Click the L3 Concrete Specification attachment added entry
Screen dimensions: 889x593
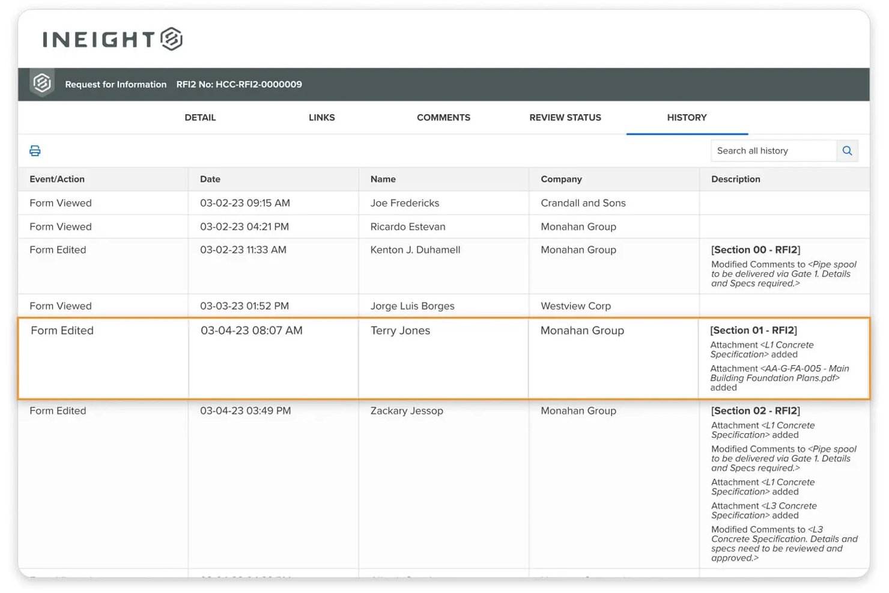click(764, 511)
